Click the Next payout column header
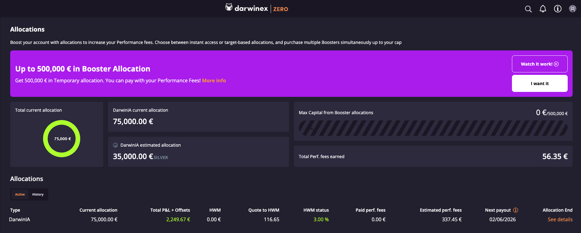The height and width of the screenshot is (233, 581). (x=498, y=210)
